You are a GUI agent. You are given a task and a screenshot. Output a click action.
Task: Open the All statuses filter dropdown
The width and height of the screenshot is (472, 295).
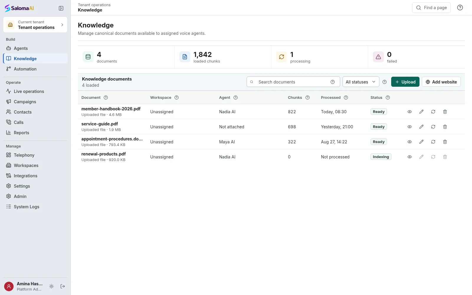click(361, 82)
